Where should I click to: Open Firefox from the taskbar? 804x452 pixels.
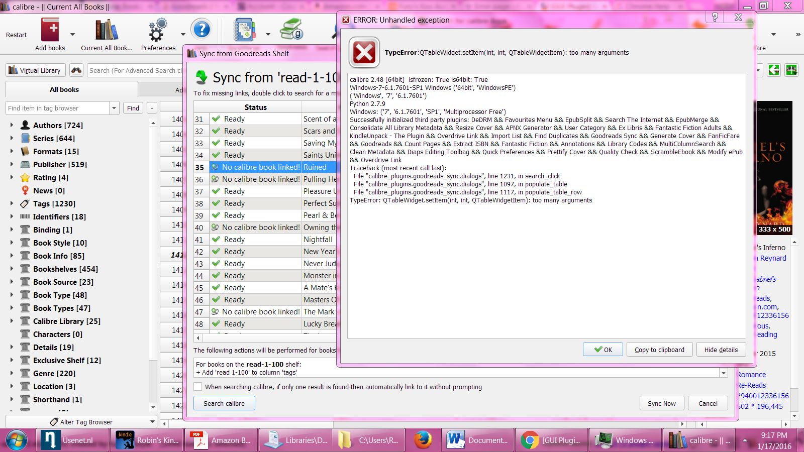click(423, 440)
